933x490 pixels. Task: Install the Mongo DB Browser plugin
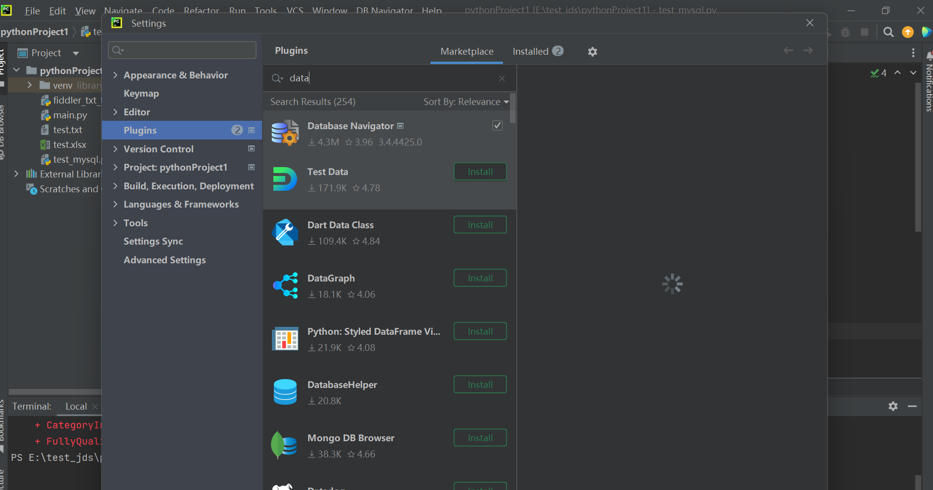[x=480, y=438]
